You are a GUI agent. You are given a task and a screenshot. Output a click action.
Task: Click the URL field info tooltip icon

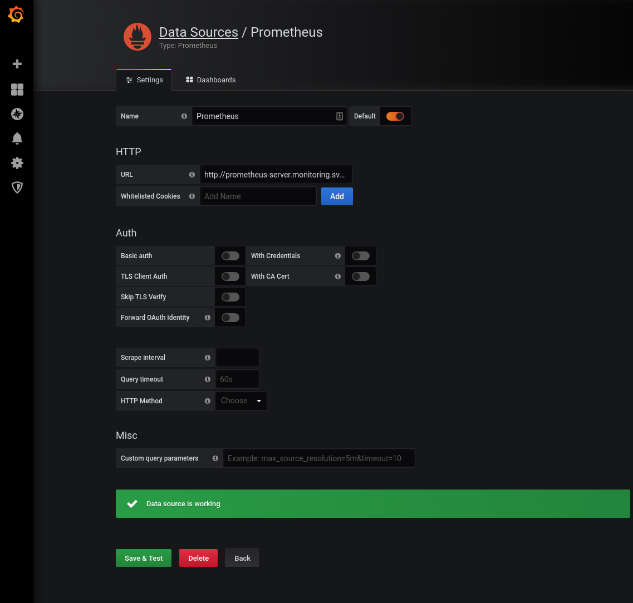coord(192,174)
